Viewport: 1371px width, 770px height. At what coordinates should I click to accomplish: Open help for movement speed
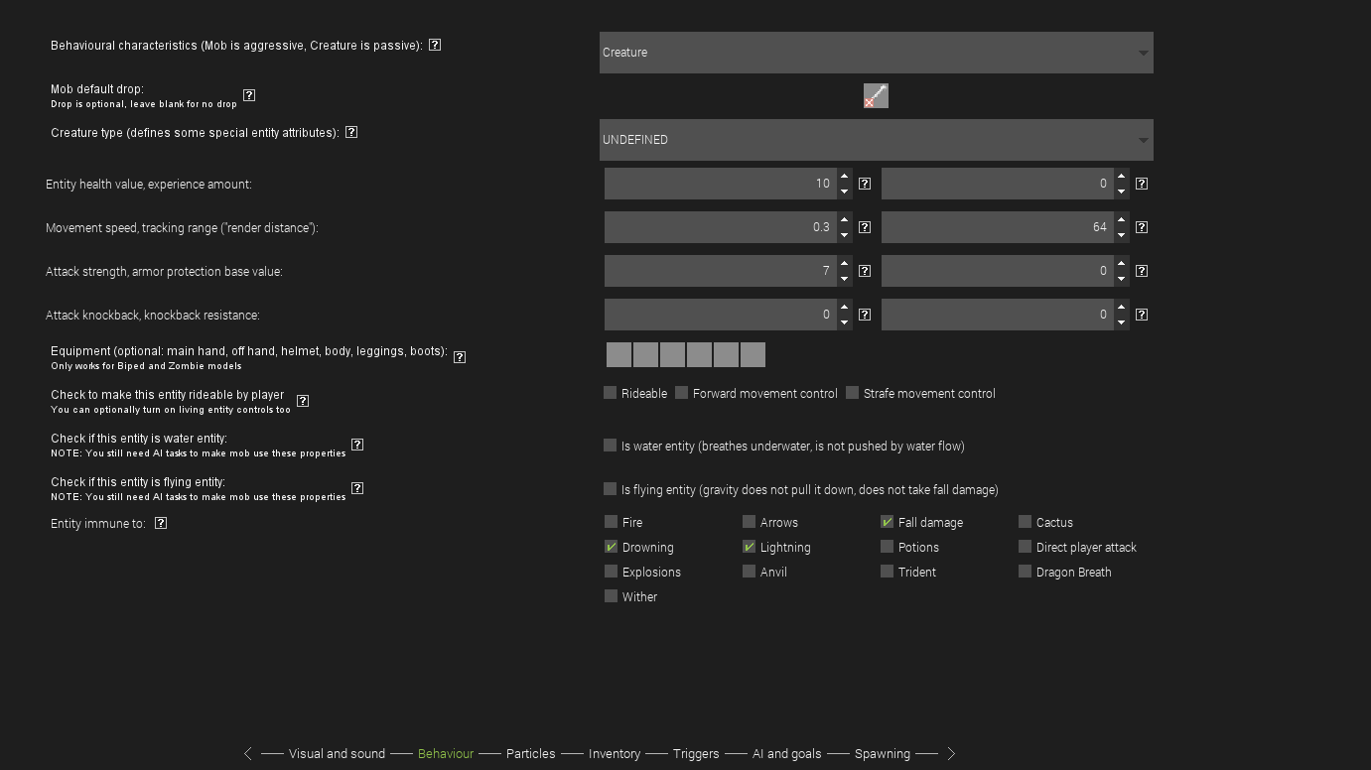[x=864, y=226]
